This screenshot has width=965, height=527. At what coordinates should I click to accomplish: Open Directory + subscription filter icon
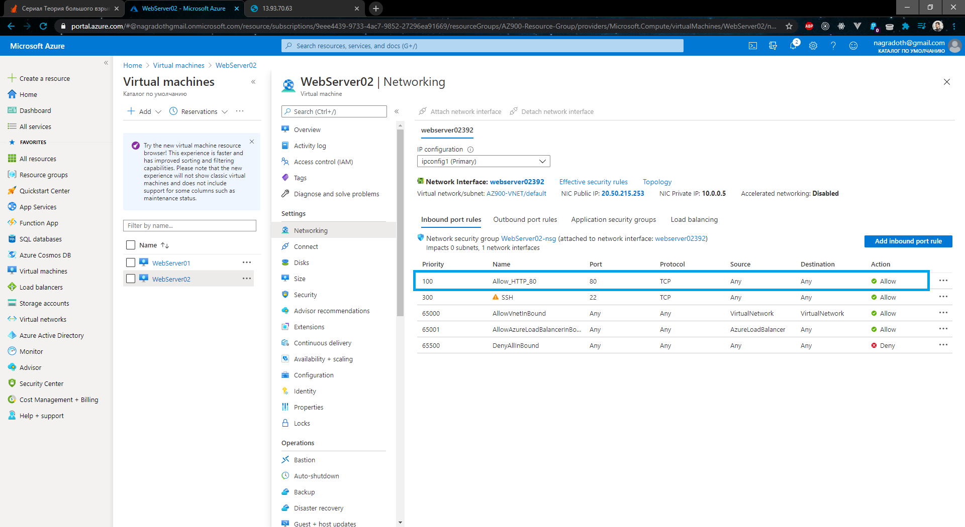[773, 46]
